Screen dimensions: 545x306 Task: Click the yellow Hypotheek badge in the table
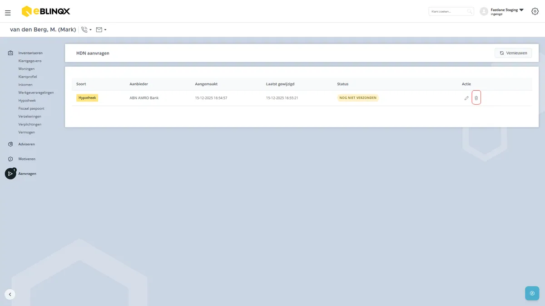87,97
